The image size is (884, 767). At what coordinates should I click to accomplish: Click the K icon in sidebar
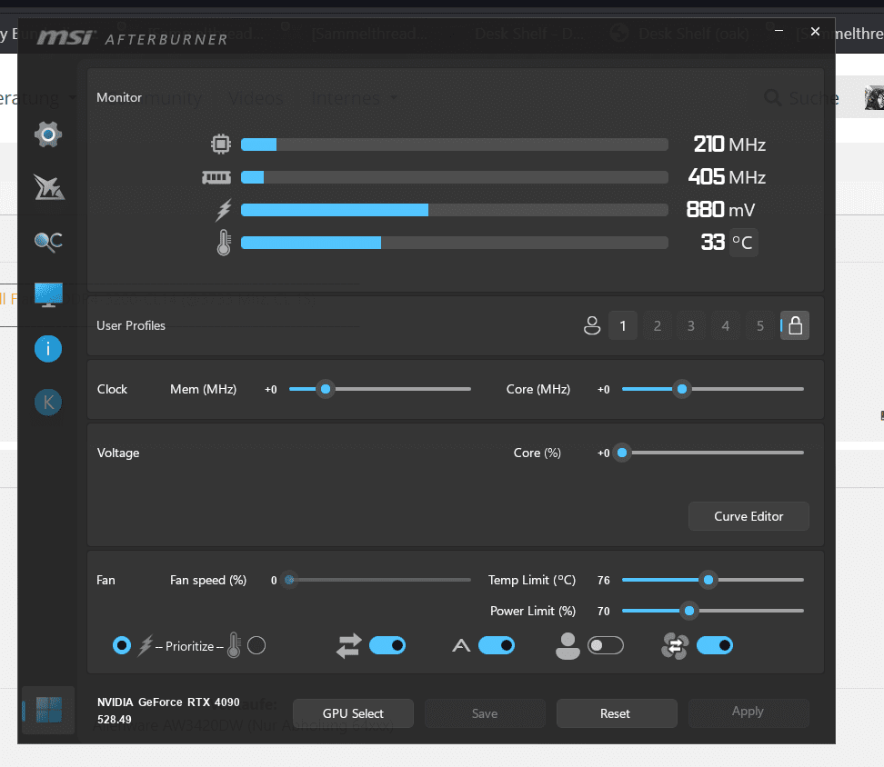point(48,402)
